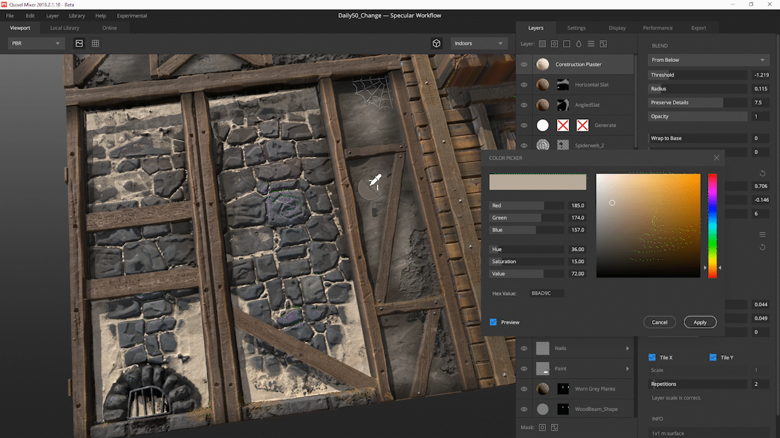780x438 pixels.
Task: Click the Horizontal Slat mask thumbnail
Action: click(563, 85)
